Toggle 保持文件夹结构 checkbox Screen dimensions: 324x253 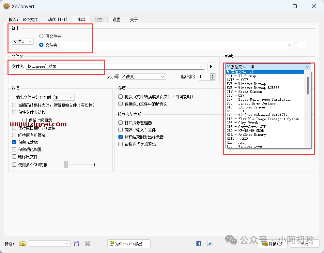coord(14,112)
